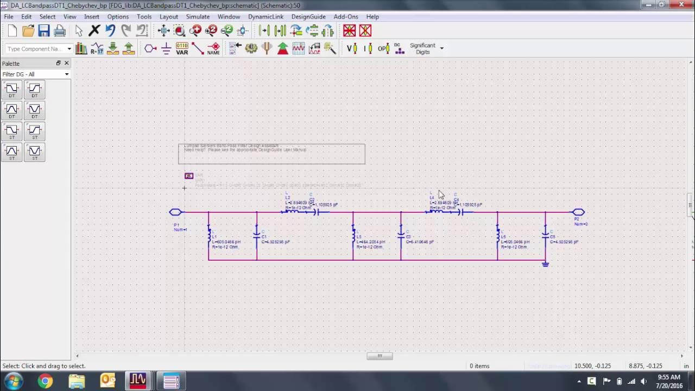
Task: Open the Add-Ons menu
Action: pyautogui.click(x=346, y=17)
